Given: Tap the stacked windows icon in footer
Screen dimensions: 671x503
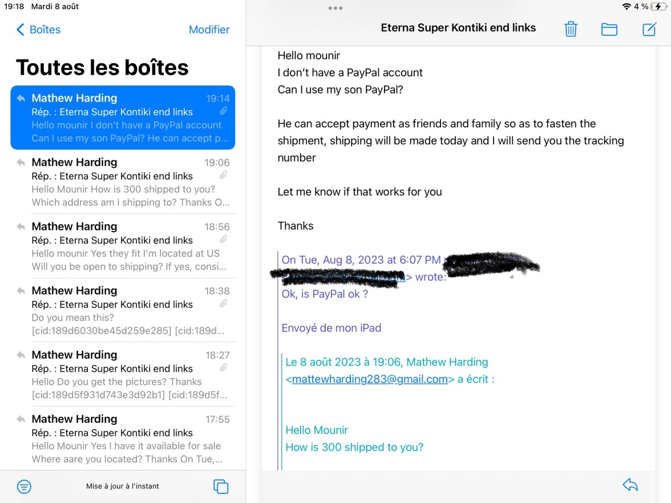Looking at the screenshot, I should [220, 486].
